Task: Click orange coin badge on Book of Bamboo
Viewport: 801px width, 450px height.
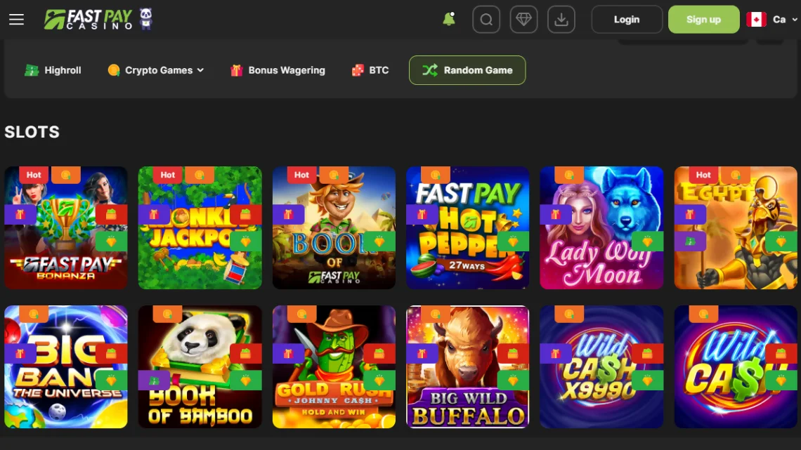Action: coord(167,314)
